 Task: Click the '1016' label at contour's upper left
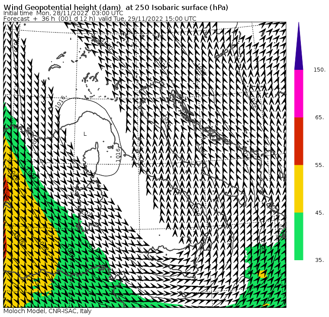60,102
